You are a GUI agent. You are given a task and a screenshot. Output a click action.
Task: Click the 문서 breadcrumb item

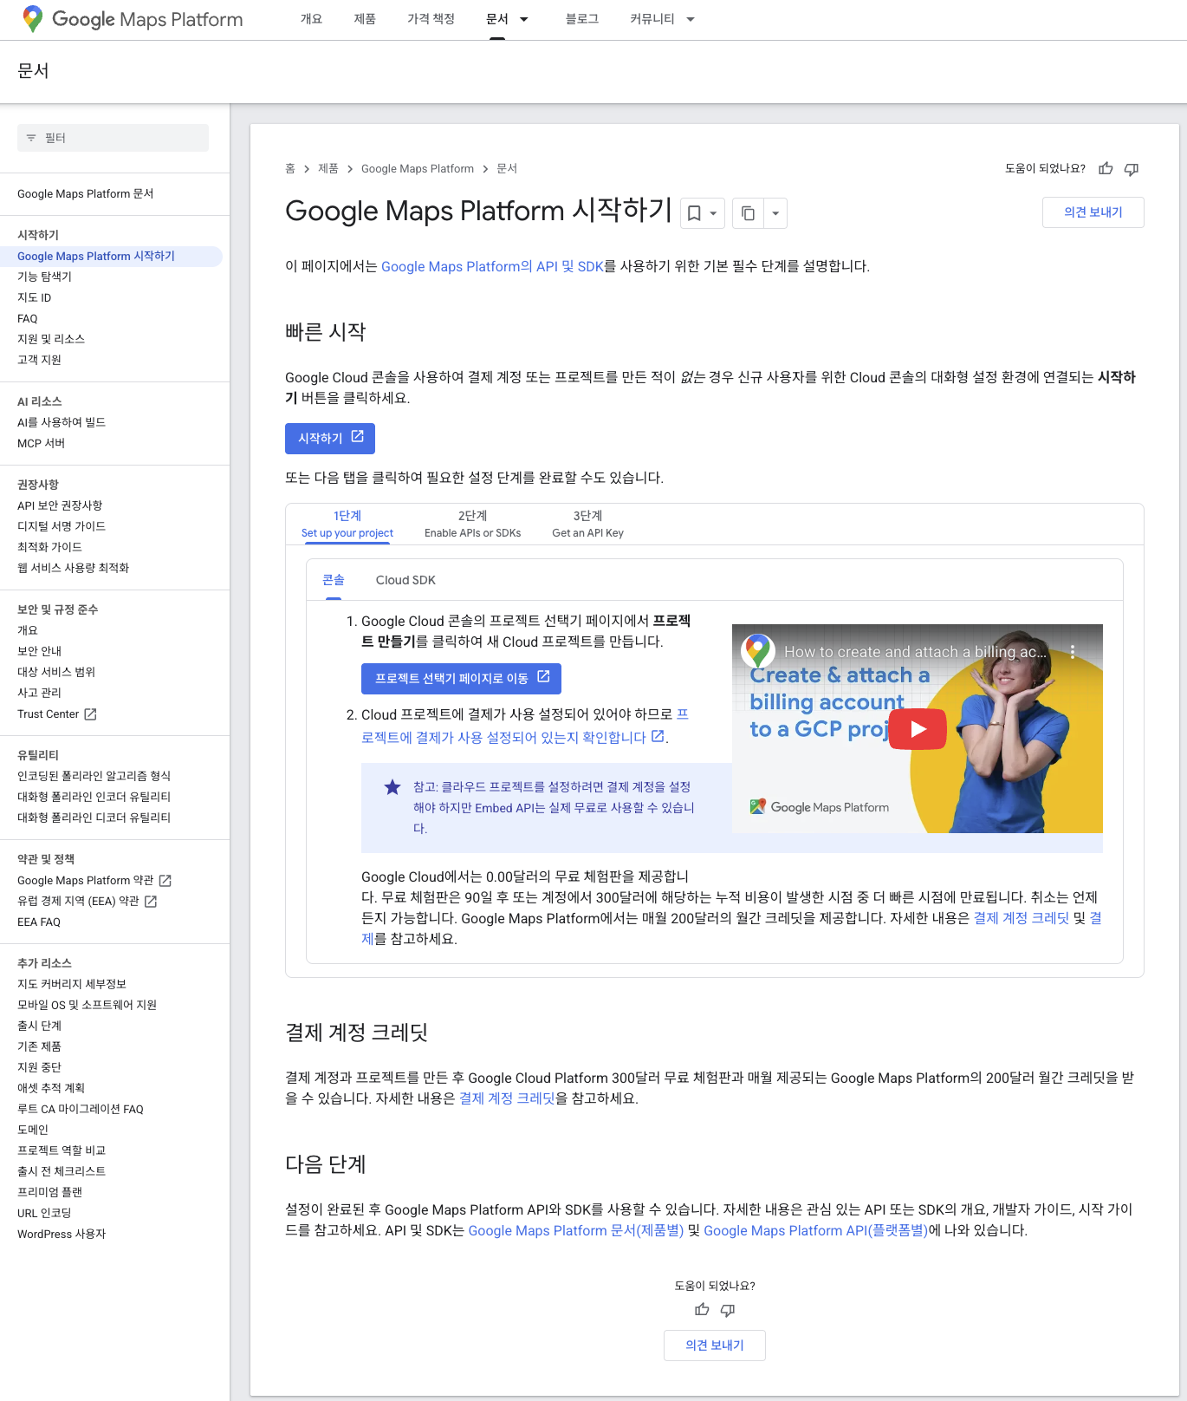507,169
